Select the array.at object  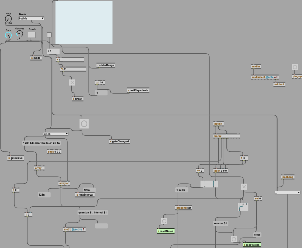click(x=64, y=183)
